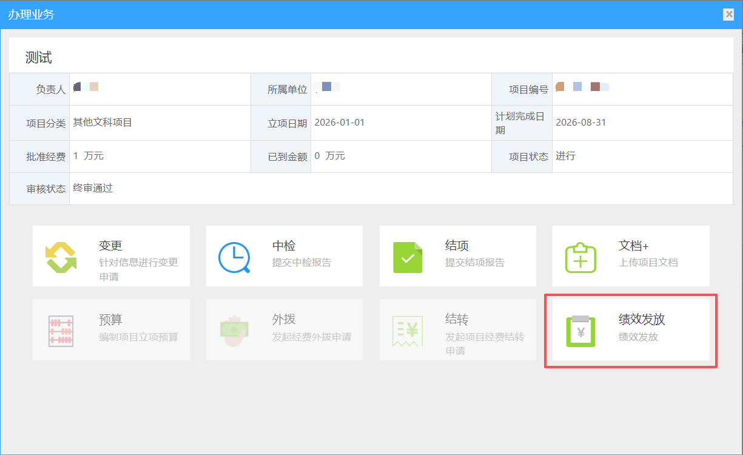Image resolution: width=743 pixels, height=455 pixels.
Task: Select the 预算 card title
Action: tap(111, 319)
